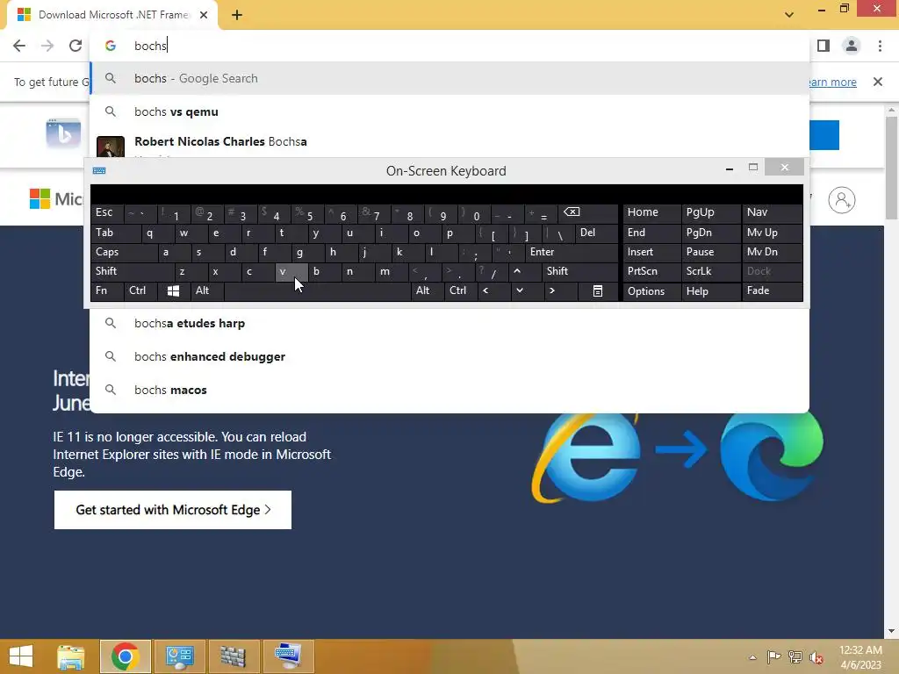Click the browser forward arrow
899x674 pixels.
47,46
